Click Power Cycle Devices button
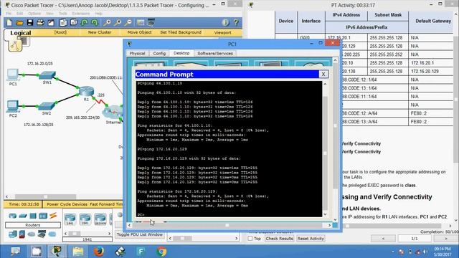 67,204
